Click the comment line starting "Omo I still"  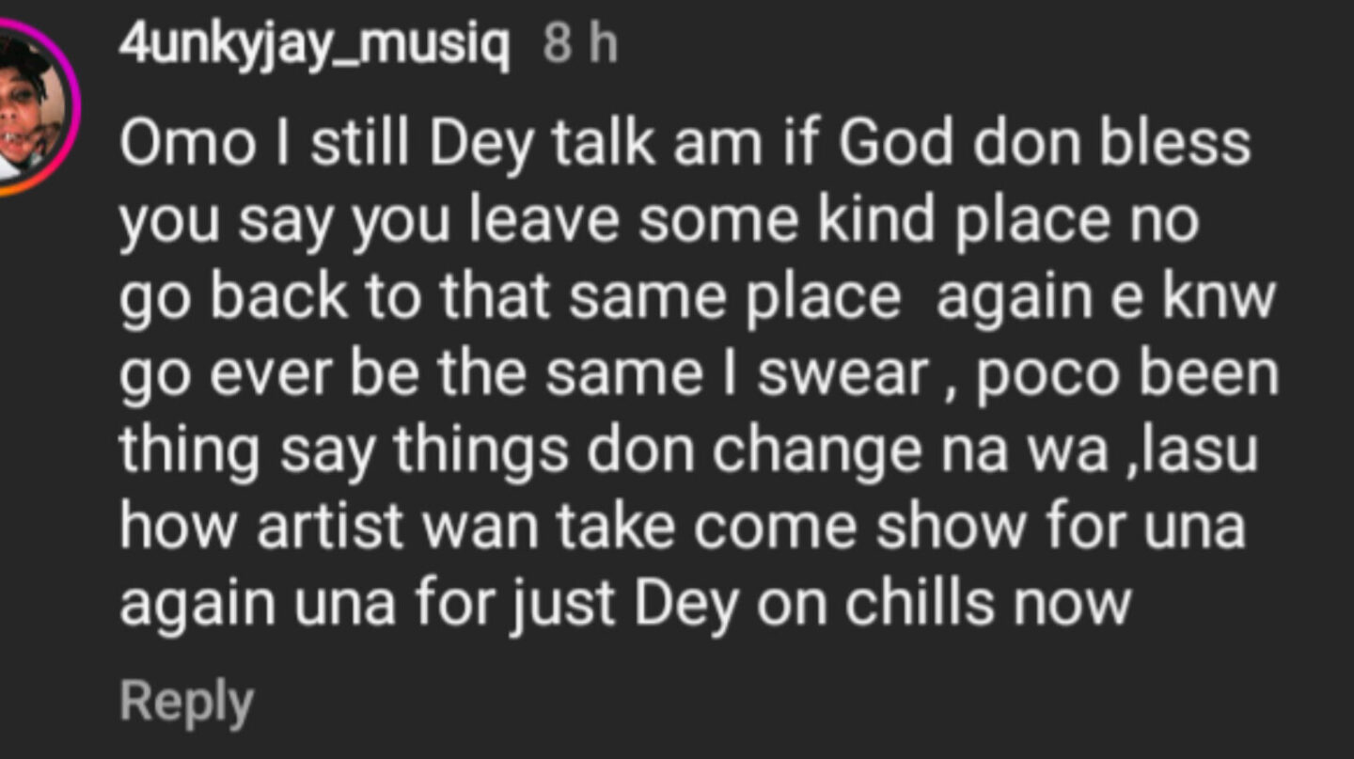click(684, 146)
